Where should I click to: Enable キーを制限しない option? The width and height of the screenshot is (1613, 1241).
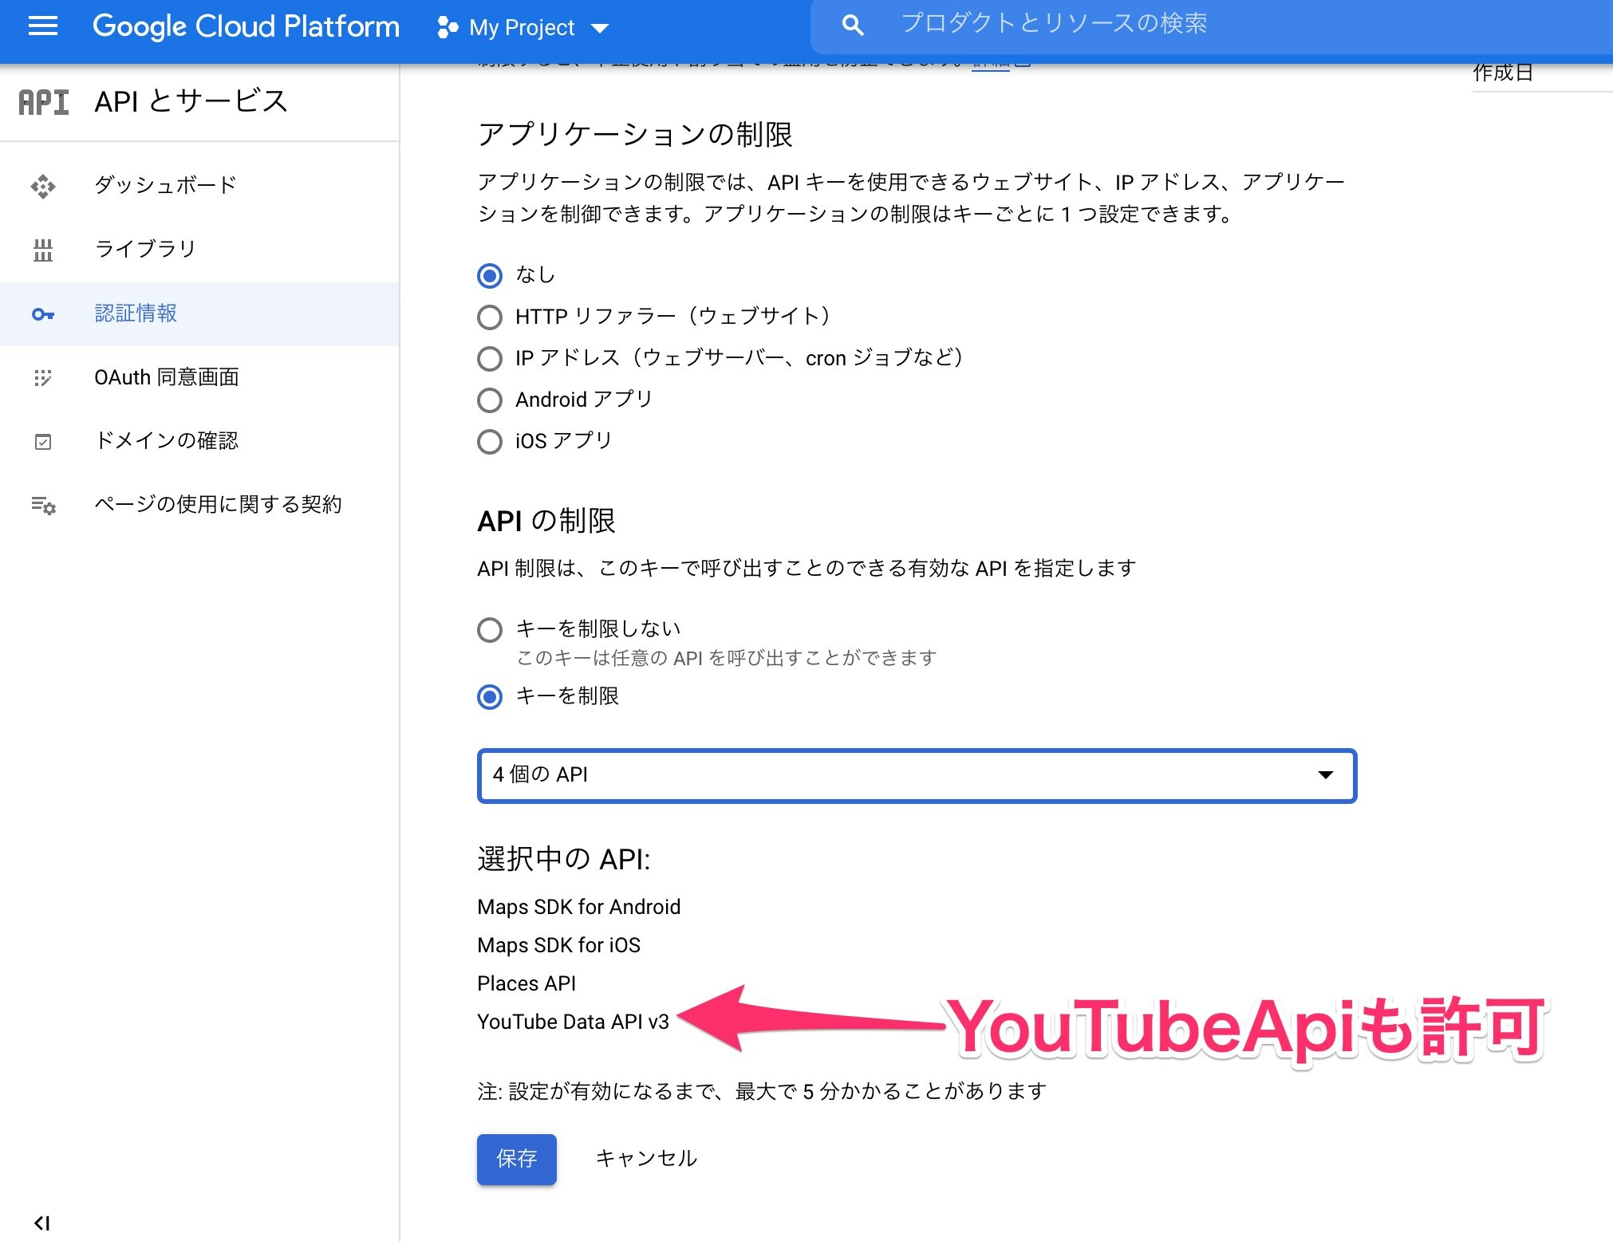click(x=490, y=629)
